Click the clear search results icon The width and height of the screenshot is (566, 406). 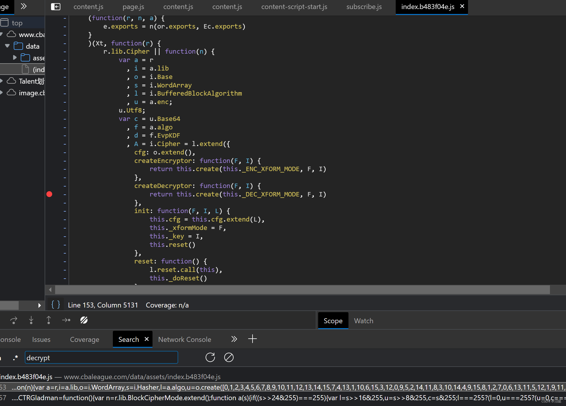tap(229, 357)
